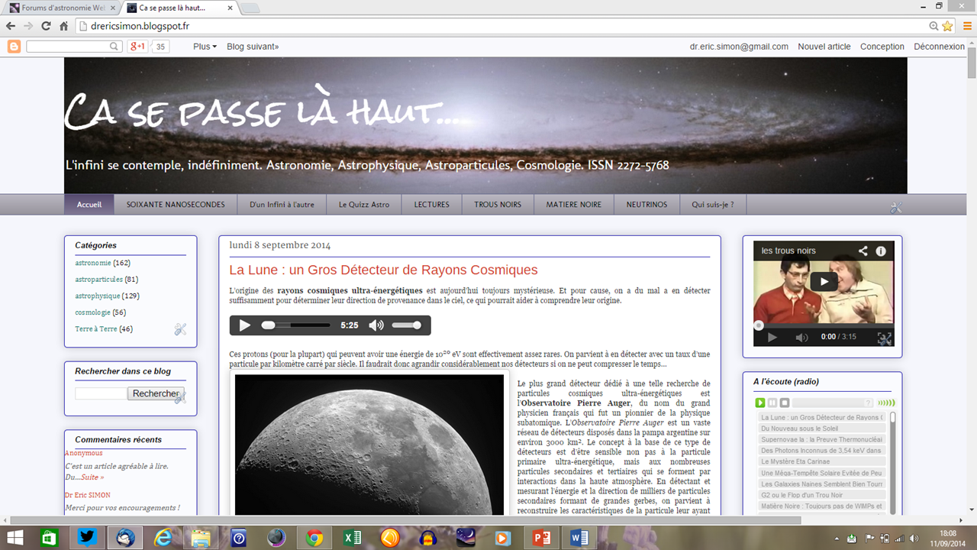Viewport: 977px width, 550px height.
Task: Click the big play button on video thumbnail
Action: (824, 281)
